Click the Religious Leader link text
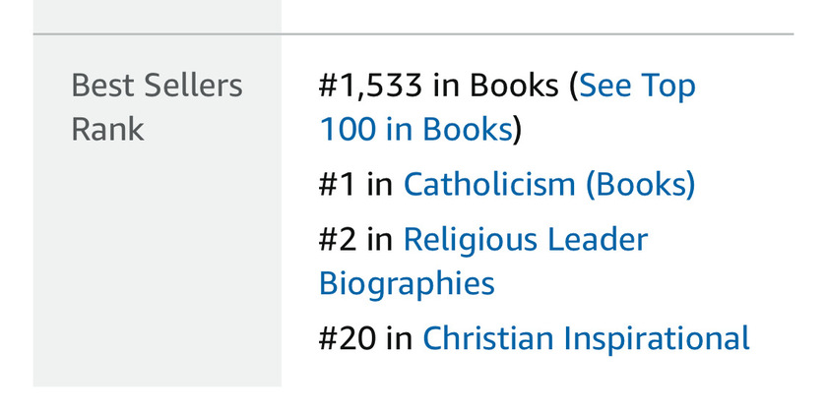The image size is (827, 411). pyautogui.click(x=526, y=240)
